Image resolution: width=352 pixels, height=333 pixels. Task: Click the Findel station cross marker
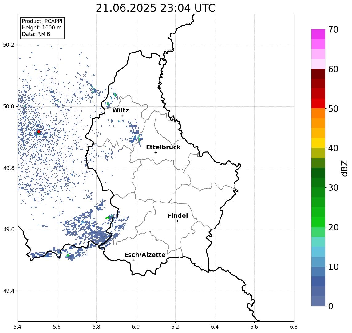point(177,221)
